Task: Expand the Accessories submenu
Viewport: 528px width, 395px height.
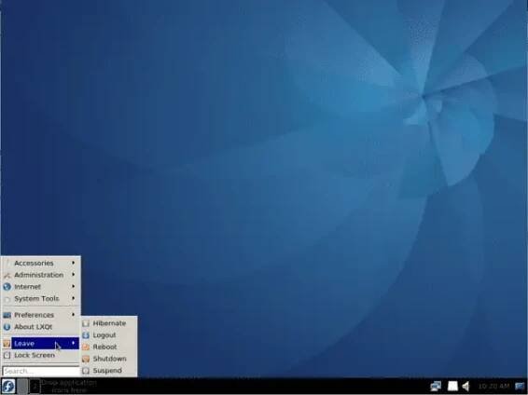Action: coord(41,263)
